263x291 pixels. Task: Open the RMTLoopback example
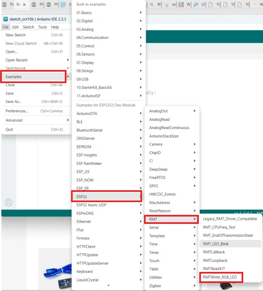pos(230,260)
